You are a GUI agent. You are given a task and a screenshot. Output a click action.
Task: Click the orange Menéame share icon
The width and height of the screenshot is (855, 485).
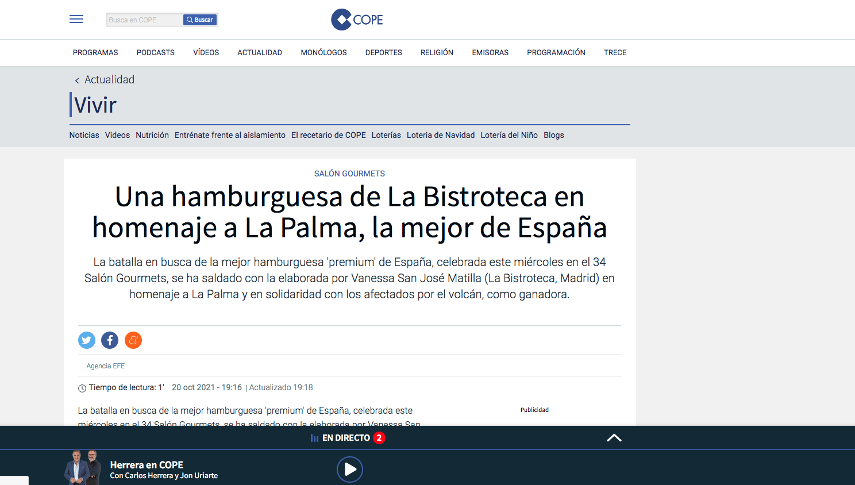(133, 340)
